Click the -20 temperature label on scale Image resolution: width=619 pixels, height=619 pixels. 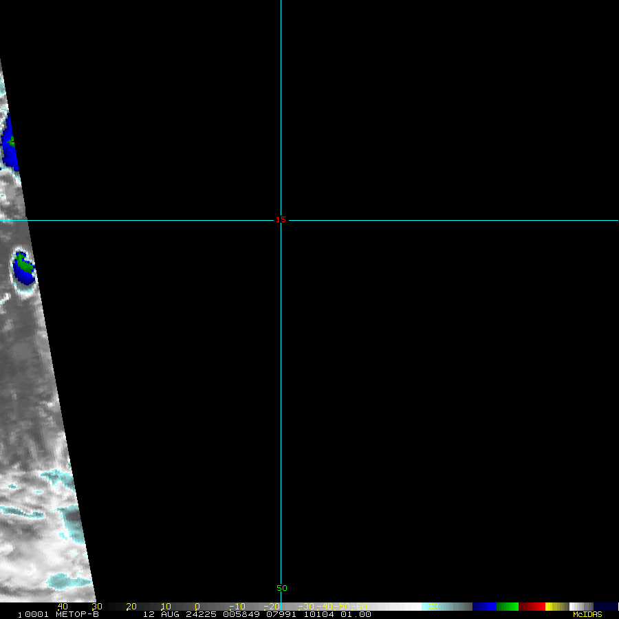272,607
